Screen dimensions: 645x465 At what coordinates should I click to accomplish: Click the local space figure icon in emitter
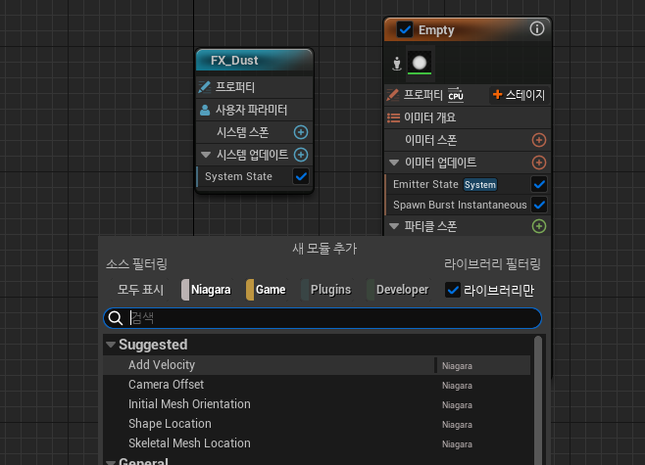397,64
